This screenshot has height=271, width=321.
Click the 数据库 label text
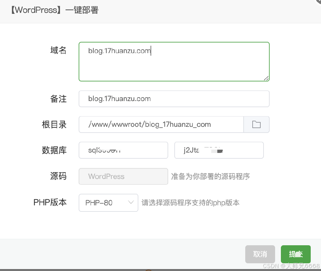[x=54, y=150]
